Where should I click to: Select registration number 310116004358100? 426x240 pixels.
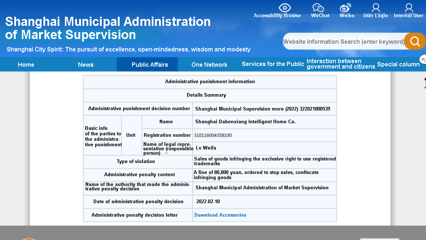[213, 135]
